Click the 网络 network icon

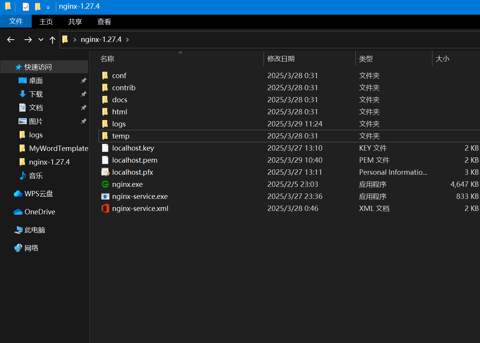pos(18,248)
